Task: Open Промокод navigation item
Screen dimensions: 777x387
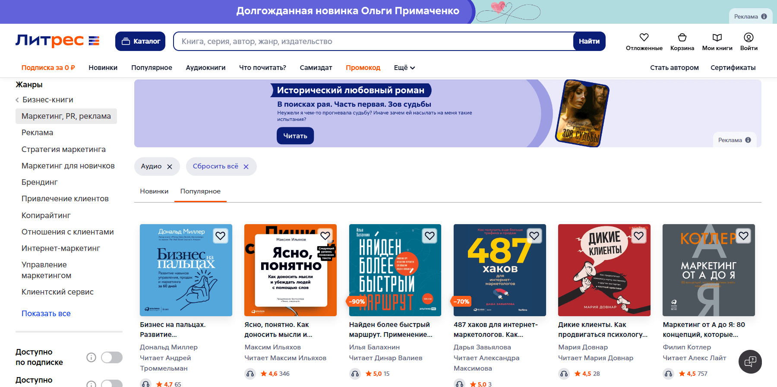Action: [x=363, y=68]
